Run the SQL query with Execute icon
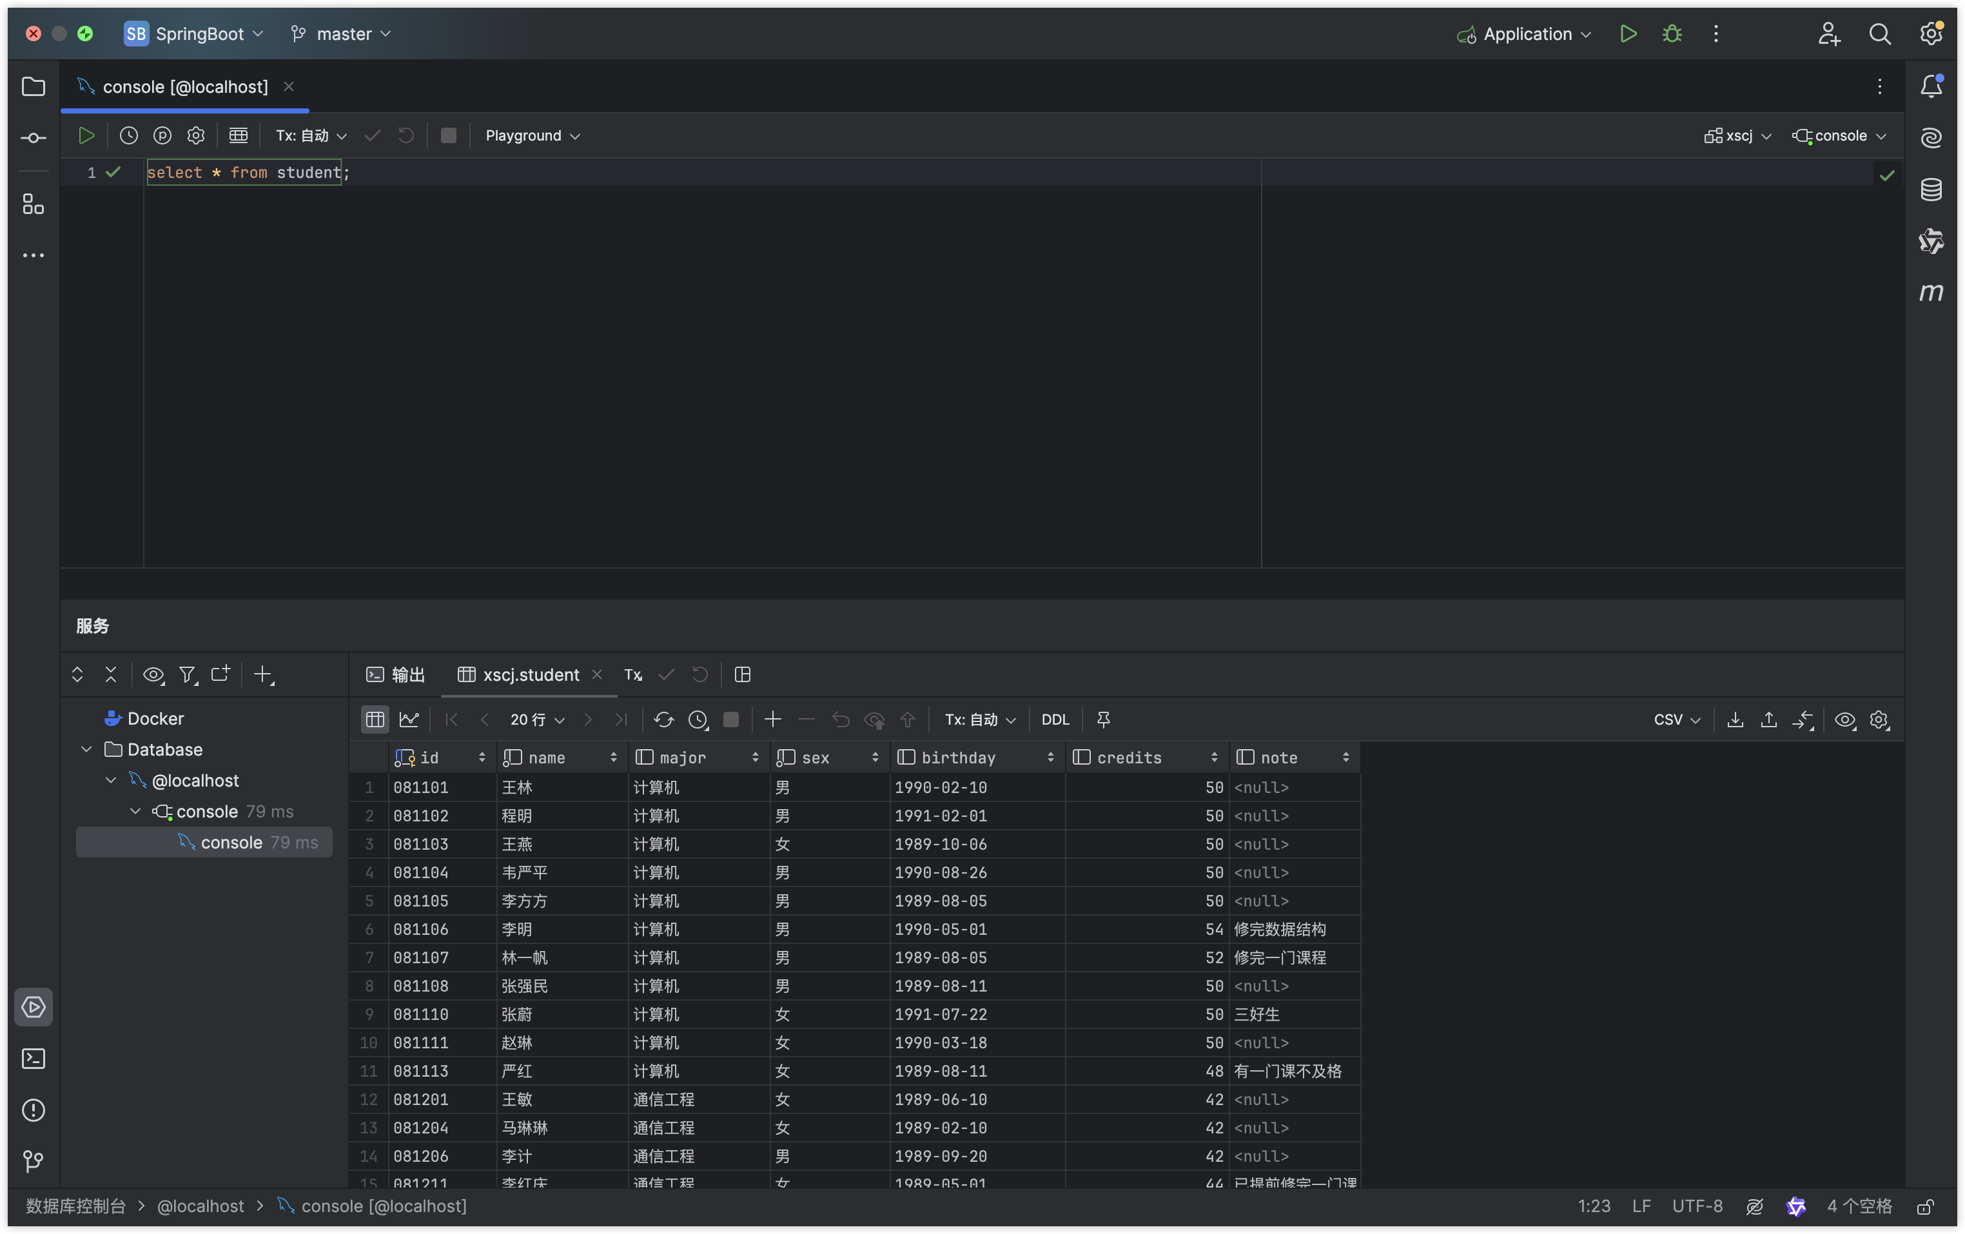 click(86, 135)
